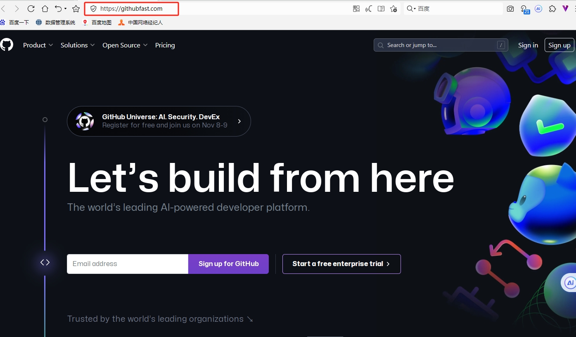Image resolution: width=576 pixels, height=337 pixels.
Task: Click Sign up for GitHub button
Action: coord(229,264)
